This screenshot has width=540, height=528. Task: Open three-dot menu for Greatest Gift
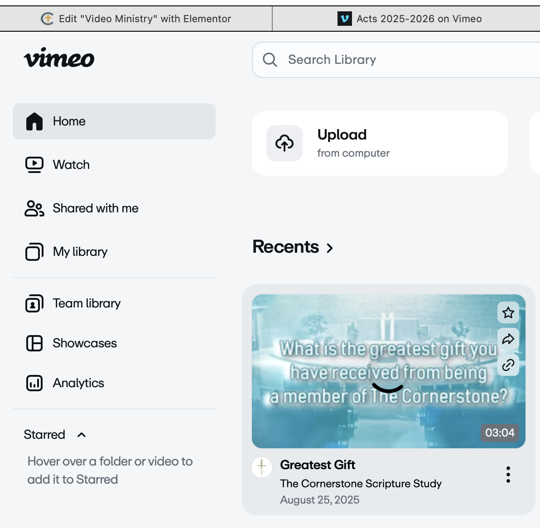tap(508, 475)
